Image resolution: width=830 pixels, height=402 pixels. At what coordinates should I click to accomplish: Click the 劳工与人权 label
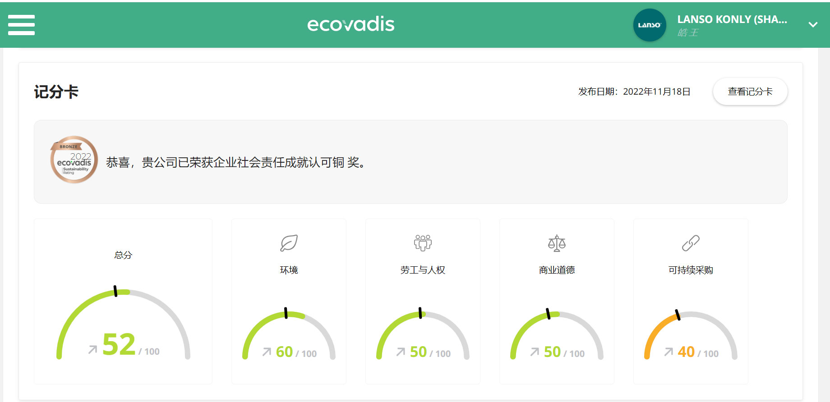[423, 270]
